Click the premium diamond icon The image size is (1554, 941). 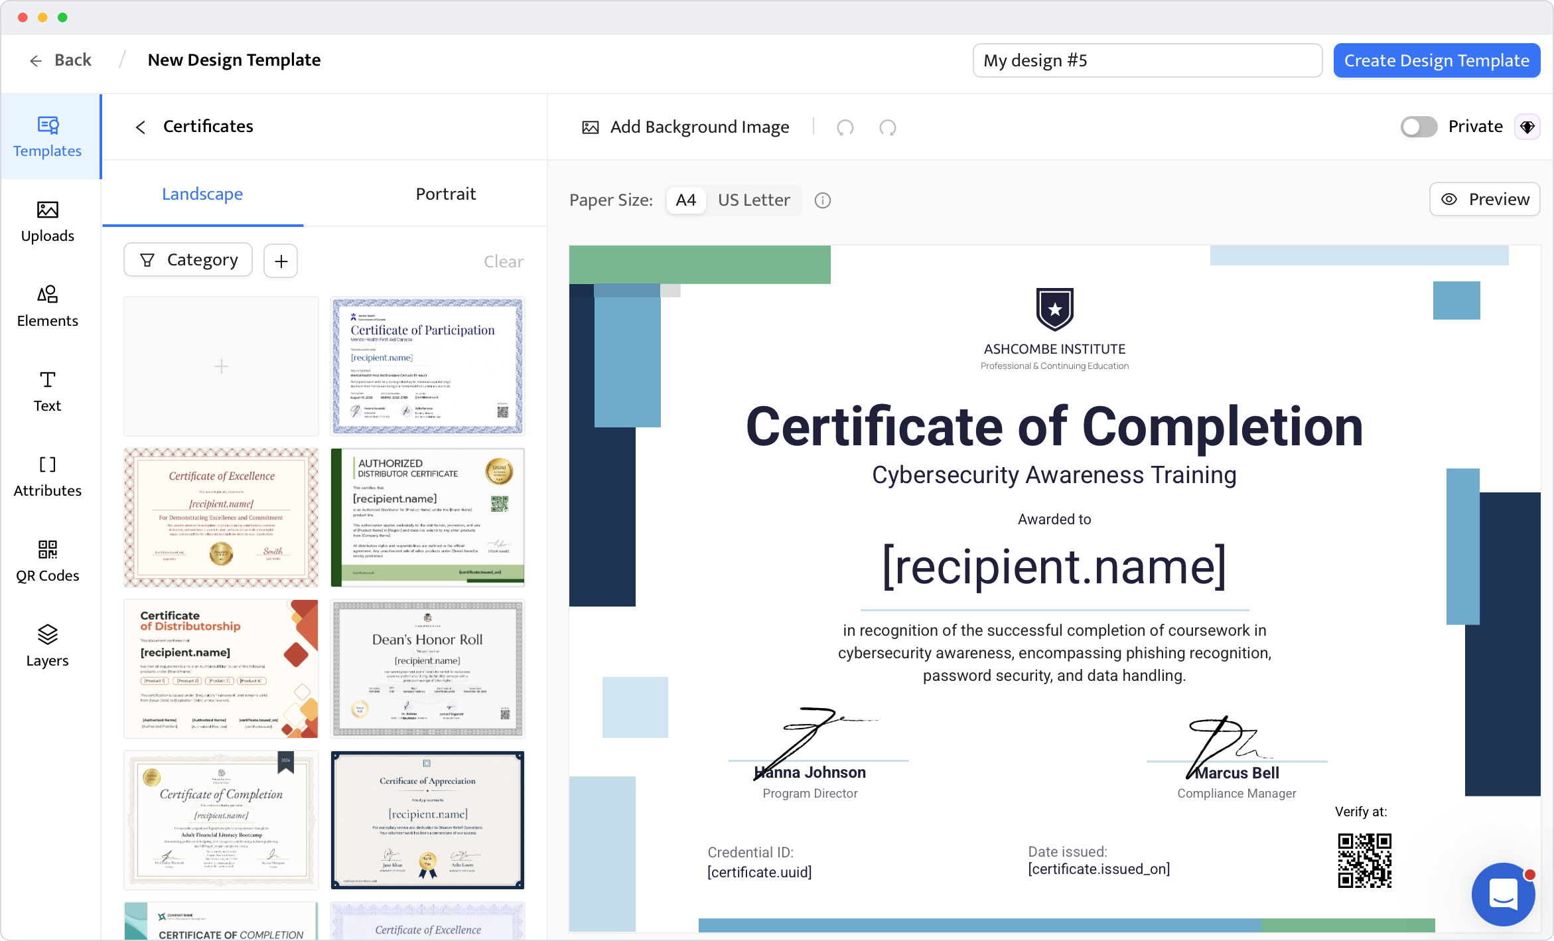pos(1527,127)
